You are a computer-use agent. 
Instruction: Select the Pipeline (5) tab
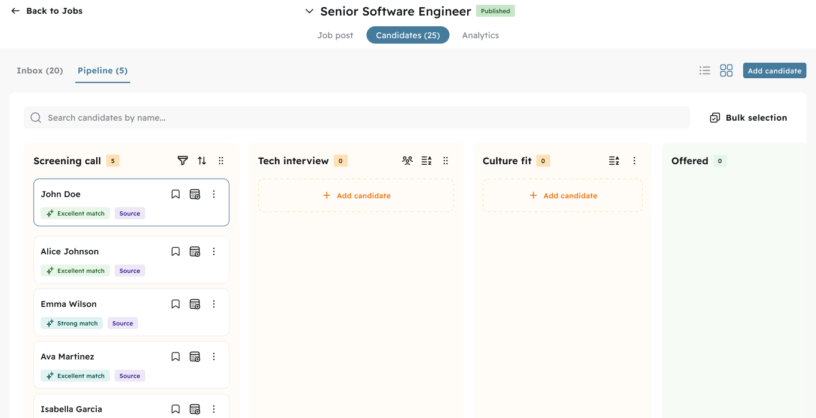click(103, 70)
